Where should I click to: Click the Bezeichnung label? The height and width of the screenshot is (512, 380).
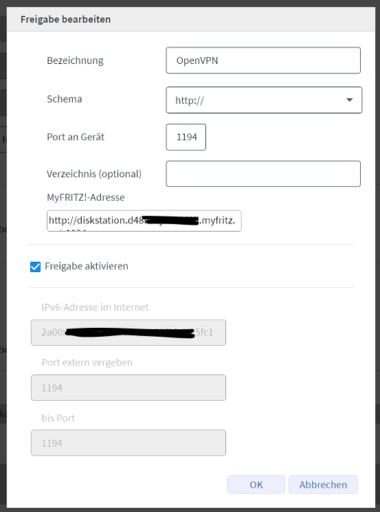click(x=75, y=60)
